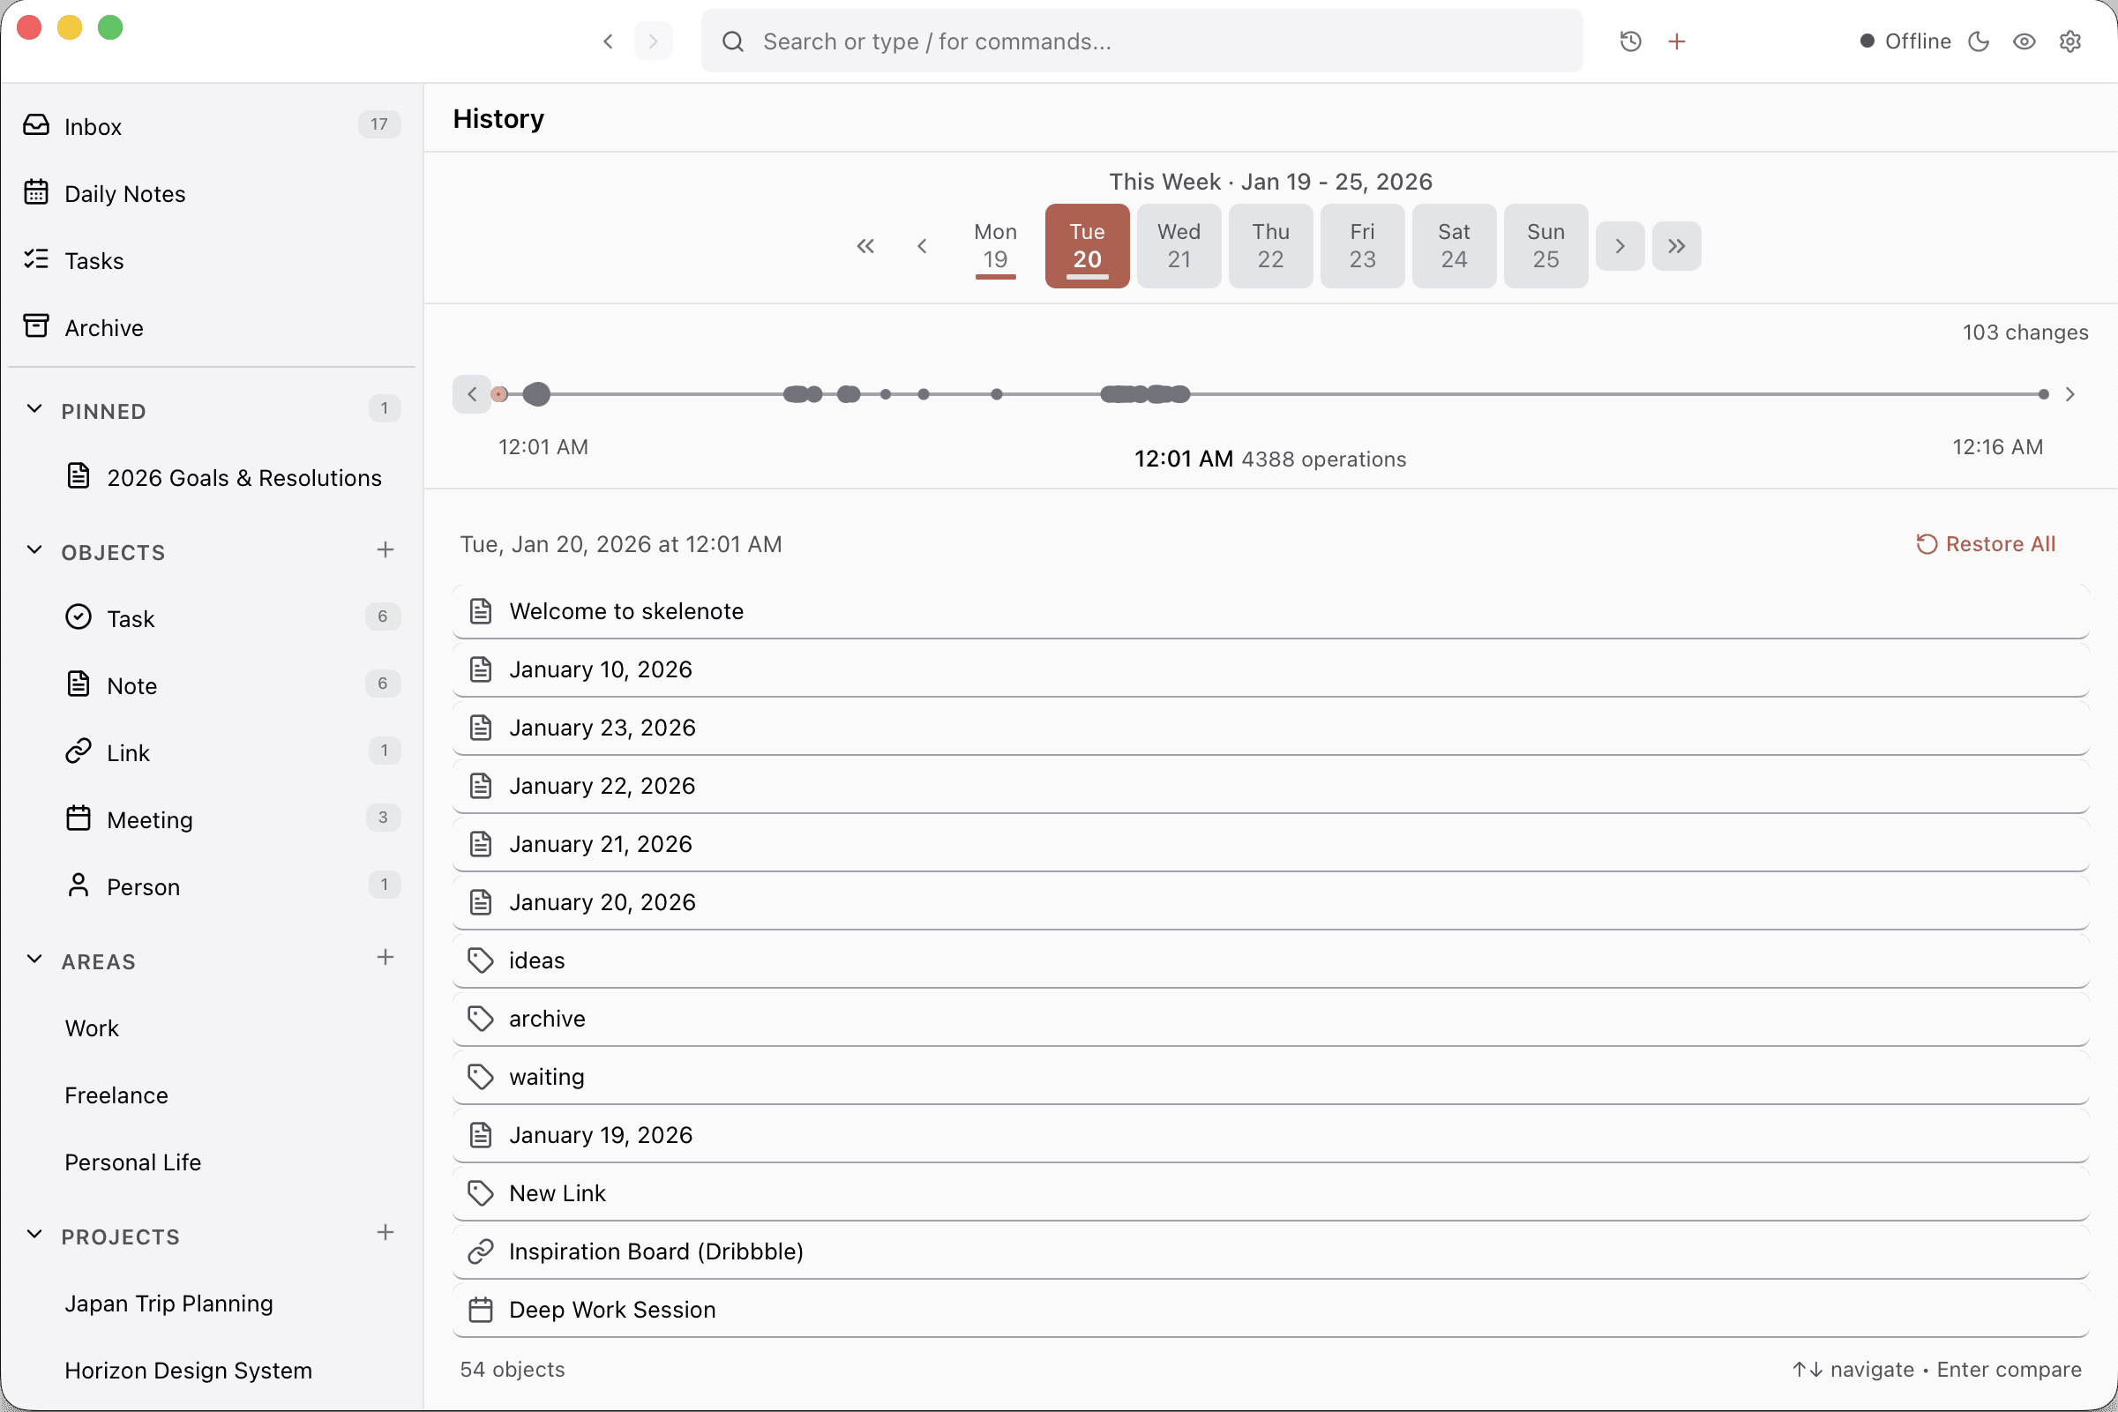Jump to previous week double chevron

point(865,246)
